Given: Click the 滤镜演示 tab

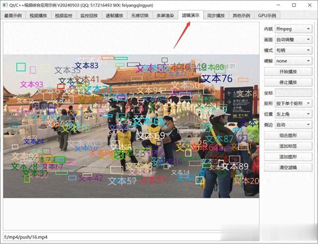Looking at the screenshot, I should [x=191, y=15].
